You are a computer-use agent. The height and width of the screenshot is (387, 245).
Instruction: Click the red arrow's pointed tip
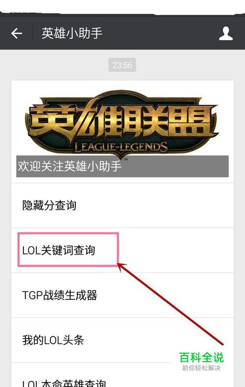coord(119,265)
